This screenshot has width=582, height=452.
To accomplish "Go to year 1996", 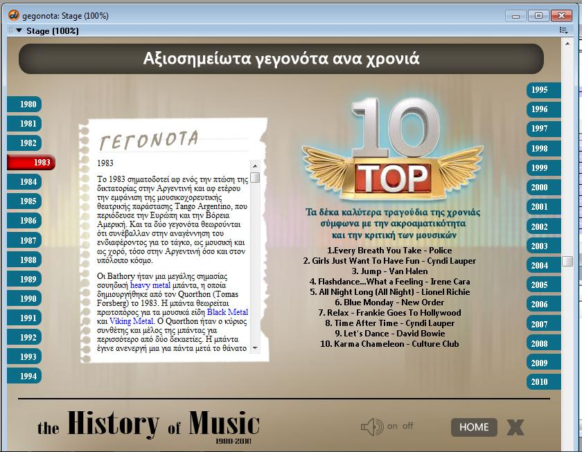I will [543, 109].
